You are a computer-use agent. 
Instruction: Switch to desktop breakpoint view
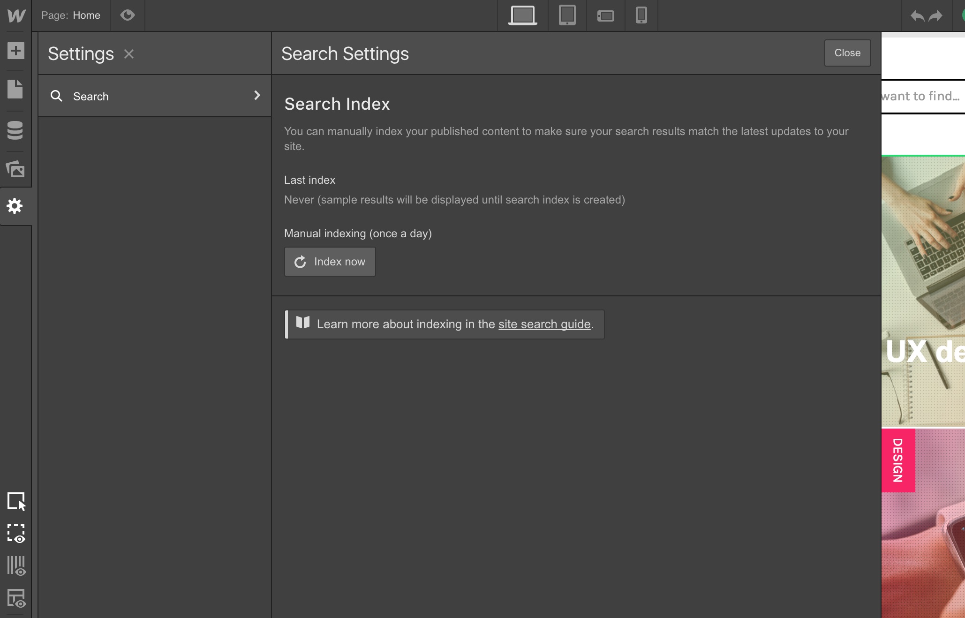522,15
